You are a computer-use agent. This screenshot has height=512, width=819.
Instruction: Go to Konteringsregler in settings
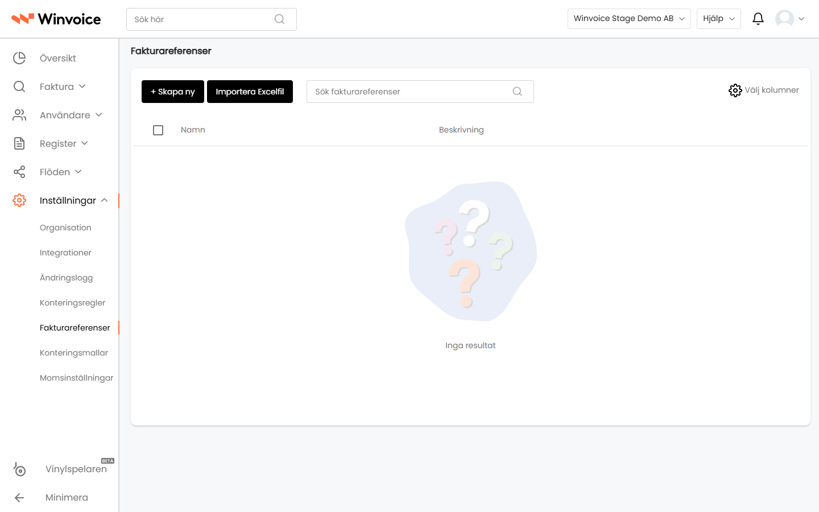coord(72,303)
